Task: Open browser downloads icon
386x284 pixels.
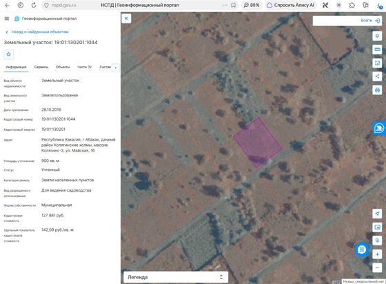Action: [379, 6]
